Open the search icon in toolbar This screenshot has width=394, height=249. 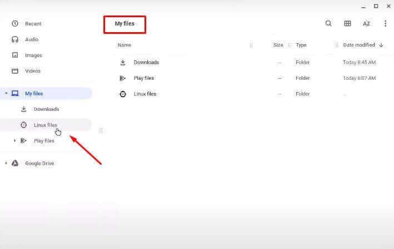328,24
